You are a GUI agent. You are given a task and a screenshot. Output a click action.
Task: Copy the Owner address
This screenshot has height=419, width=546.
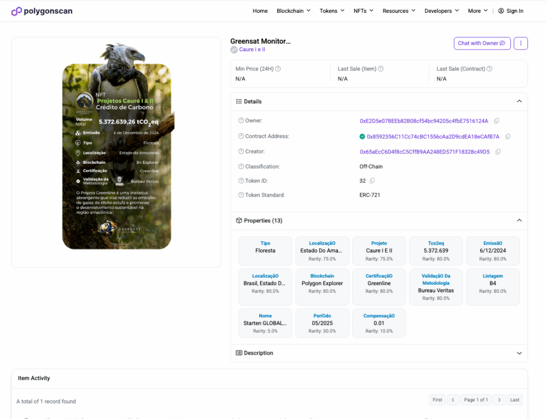point(497,121)
